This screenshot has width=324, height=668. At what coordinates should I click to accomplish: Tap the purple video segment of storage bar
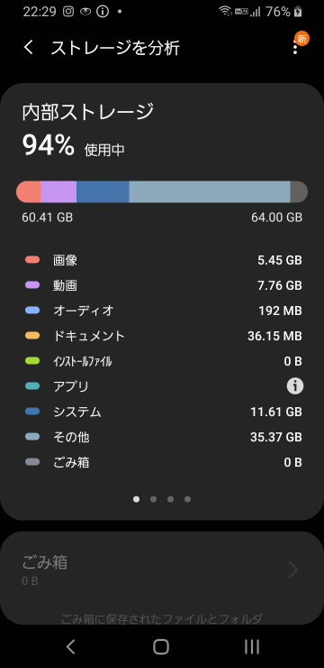(x=58, y=191)
